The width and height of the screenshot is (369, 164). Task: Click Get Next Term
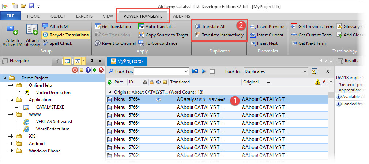309,43
